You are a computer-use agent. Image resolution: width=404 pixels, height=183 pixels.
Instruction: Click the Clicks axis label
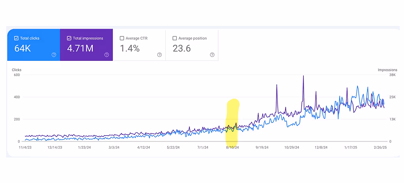(17, 70)
